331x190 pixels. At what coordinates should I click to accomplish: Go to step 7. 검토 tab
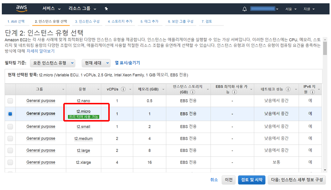click(207, 21)
